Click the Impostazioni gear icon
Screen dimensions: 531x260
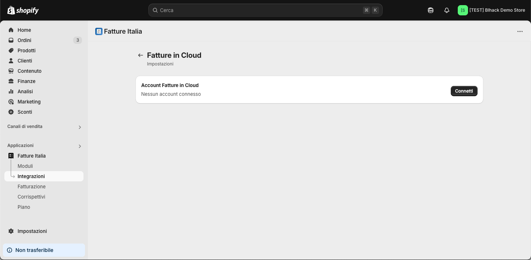coord(11,231)
